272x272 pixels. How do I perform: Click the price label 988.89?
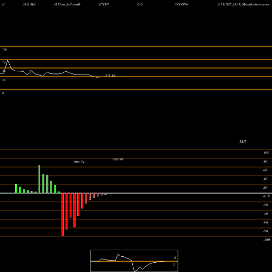pyautogui.click(x=118, y=159)
